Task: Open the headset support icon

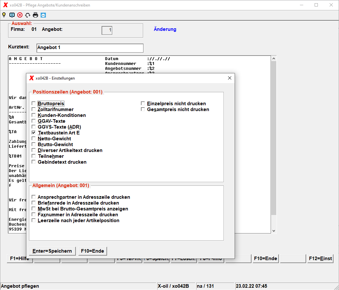Action: pyautogui.click(x=28, y=15)
